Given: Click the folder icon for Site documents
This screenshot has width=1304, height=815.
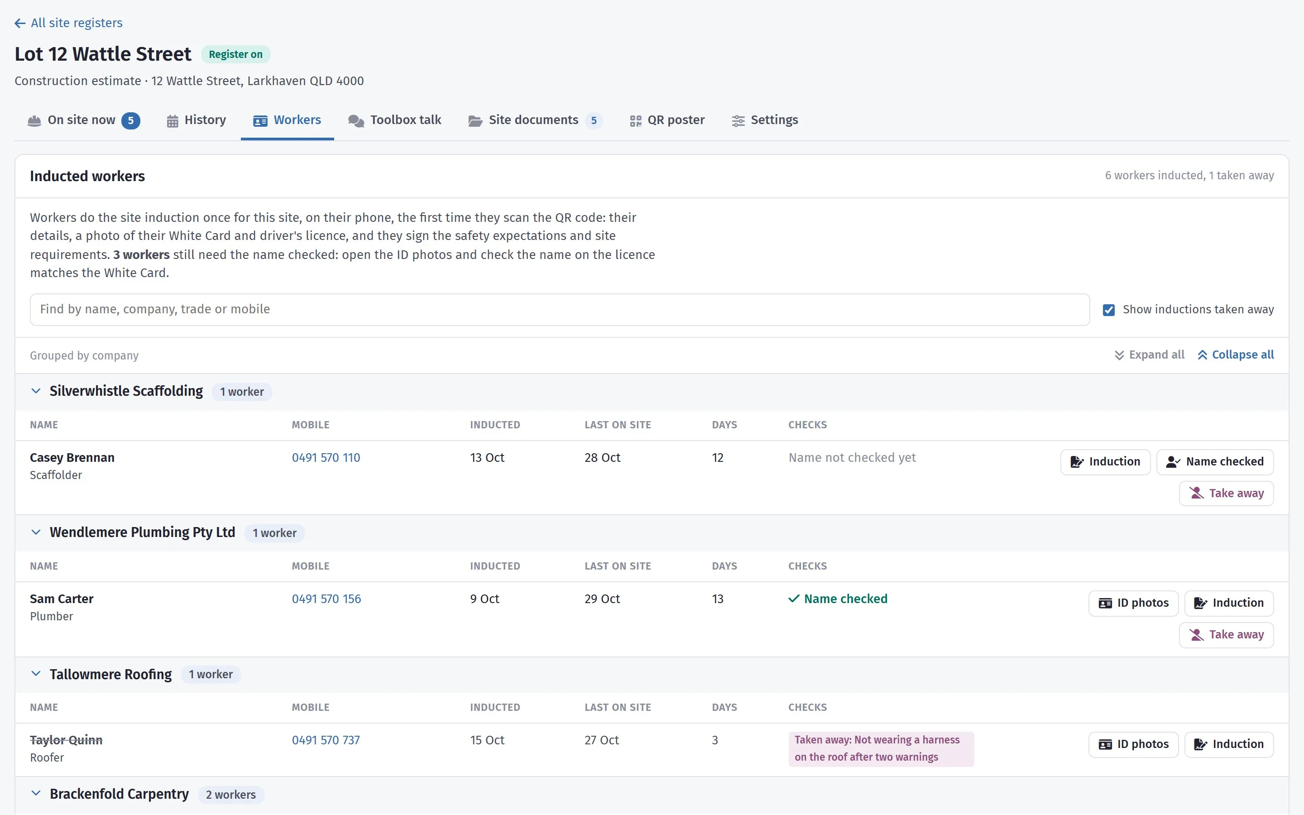Looking at the screenshot, I should (475, 121).
